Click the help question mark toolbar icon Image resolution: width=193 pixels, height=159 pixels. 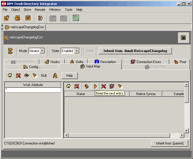[76, 18]
